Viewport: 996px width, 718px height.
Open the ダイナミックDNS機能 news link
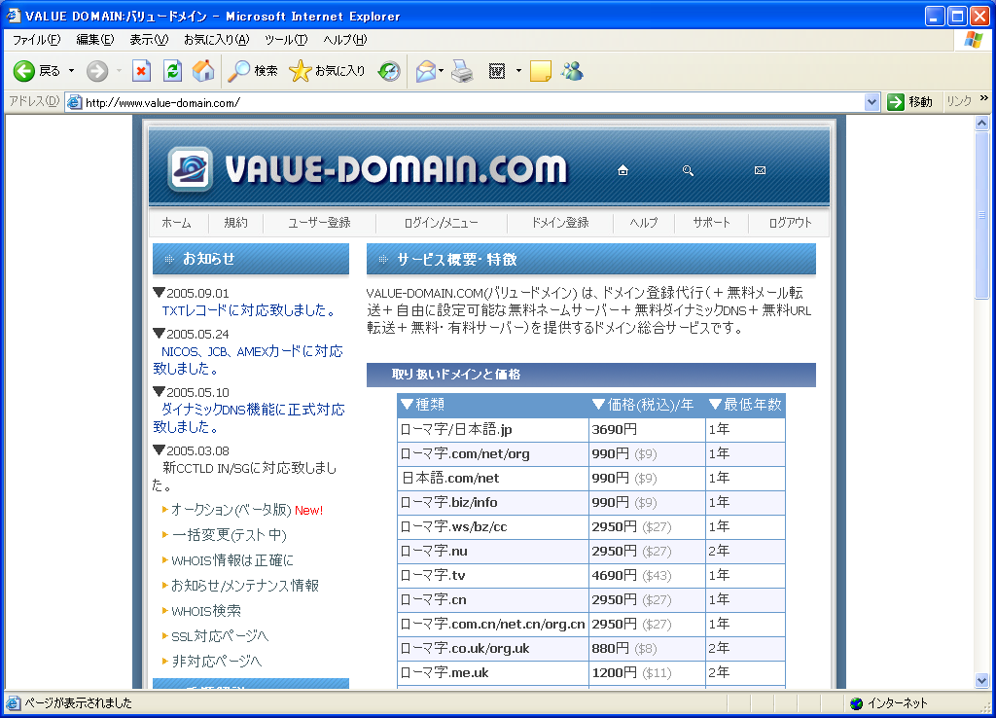click(249, 418)
